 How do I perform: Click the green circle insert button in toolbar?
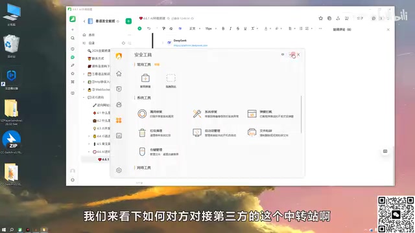[139, 28]
